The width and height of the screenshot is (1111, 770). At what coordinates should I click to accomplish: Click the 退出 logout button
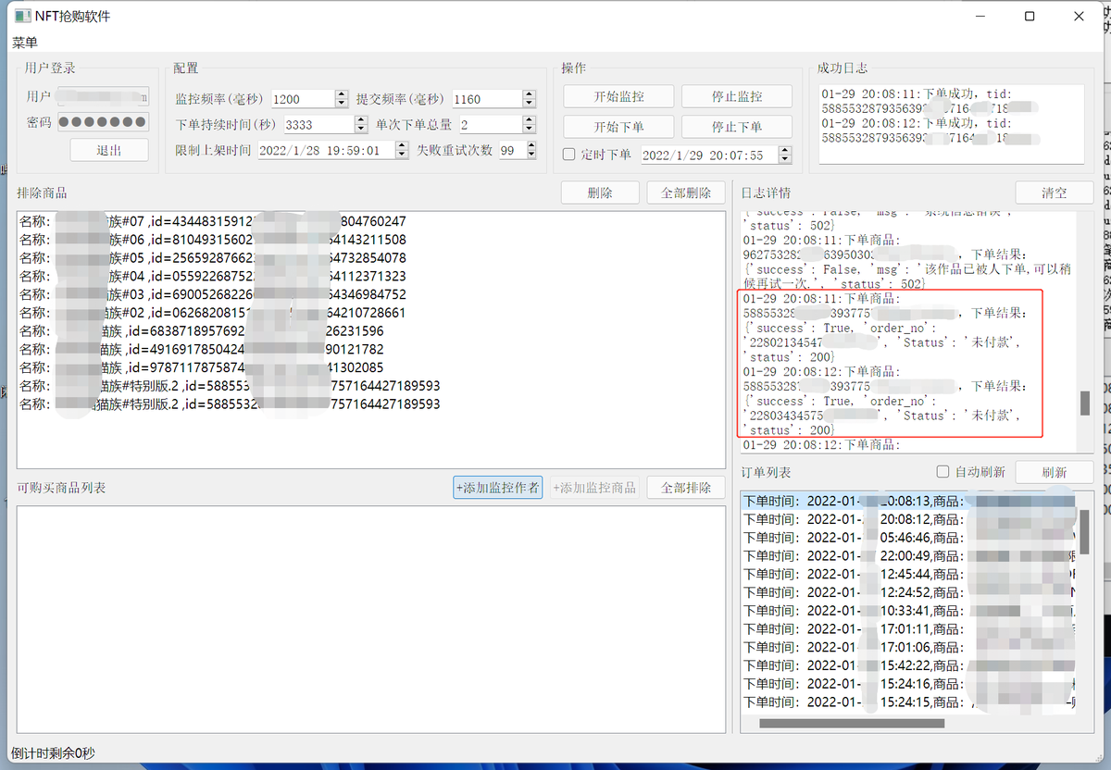pyautogui.click(x=109, y=150)
